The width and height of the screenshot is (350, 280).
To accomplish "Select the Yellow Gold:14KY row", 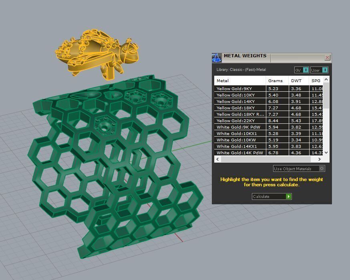I will click(x=269, y=102).
